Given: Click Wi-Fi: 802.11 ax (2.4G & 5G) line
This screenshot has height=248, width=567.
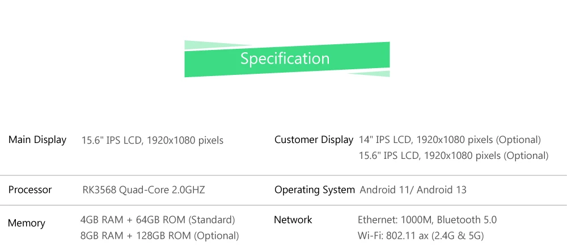Looking at the screenshot, I should point(421,236).
